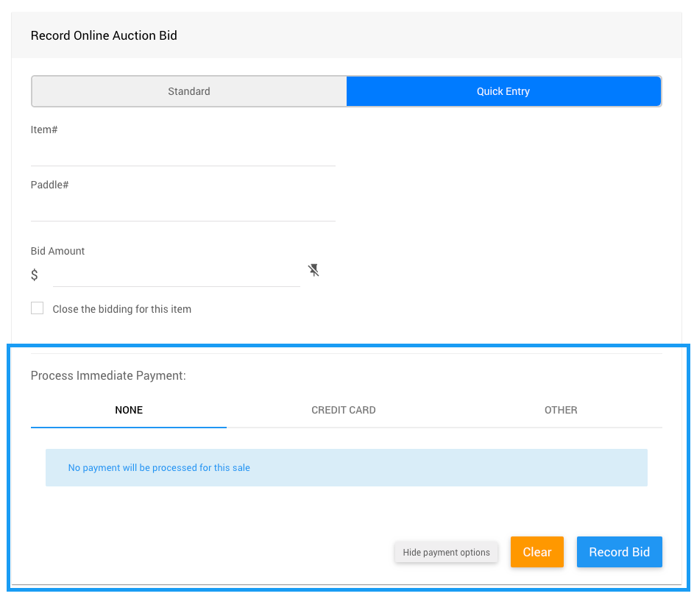Image resolution: width=694 pixels, height=599 pixels.
Task: Enable Close the bidding checkbox
Action: [37, 308]
